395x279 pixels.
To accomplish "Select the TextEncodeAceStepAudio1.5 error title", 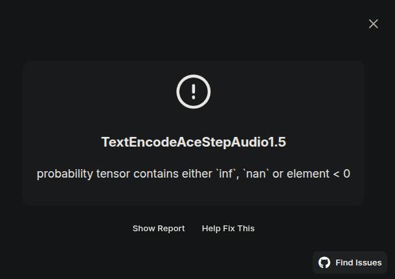I will [193, 142].
